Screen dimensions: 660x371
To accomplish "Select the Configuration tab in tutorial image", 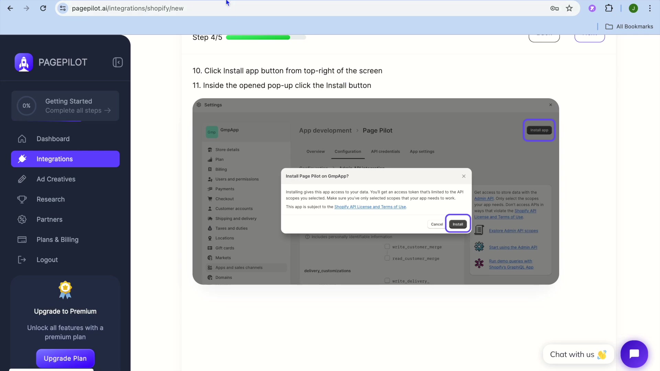I will tap(348, 151).
